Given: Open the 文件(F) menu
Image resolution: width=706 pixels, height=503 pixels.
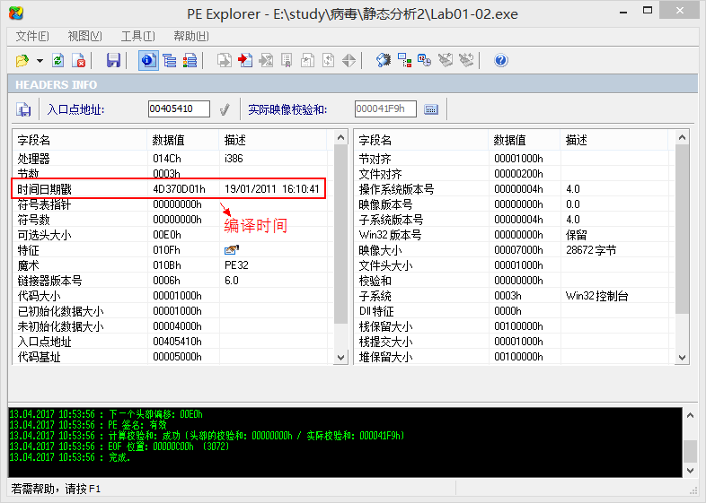Looking at the screenshot, I should tap(32, 36).
